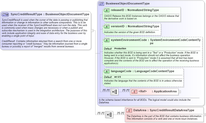Click the Default label in the languageCode box
Image resolution: width=206 pixels, height=123 pixels.
(x=108, y=77)
